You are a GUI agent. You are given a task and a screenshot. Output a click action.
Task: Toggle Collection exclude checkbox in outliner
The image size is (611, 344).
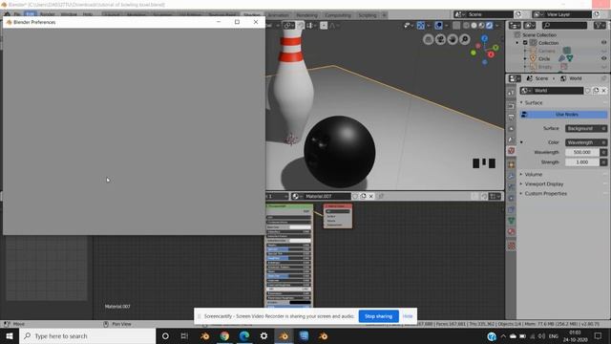click(525, 43)
